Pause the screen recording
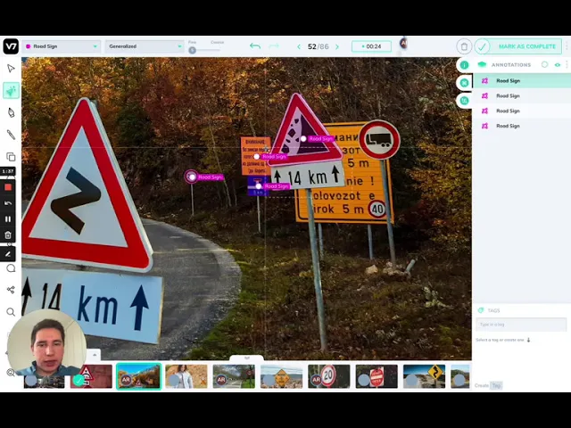The height and width of the screenshot is (428, 571). click(8, 219)
